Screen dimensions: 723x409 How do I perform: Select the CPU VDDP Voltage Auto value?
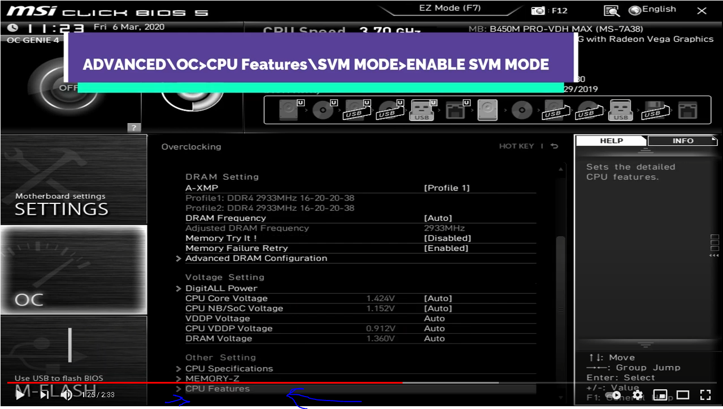coord(434,329)
